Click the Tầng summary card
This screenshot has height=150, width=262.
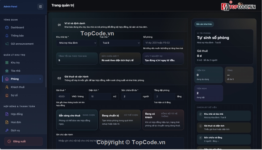[x=239, y=75]
